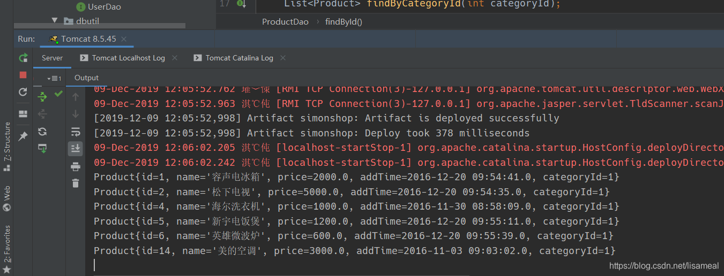Select the Tomcat 8.5.45 run tab
Image resolution: width=724 pixels, height=276 pixels.
click(88, 39)
